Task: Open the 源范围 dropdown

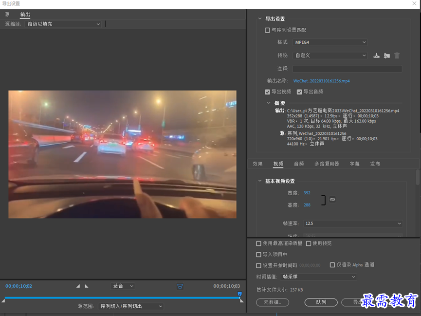Action: click(x=131, y=306)
